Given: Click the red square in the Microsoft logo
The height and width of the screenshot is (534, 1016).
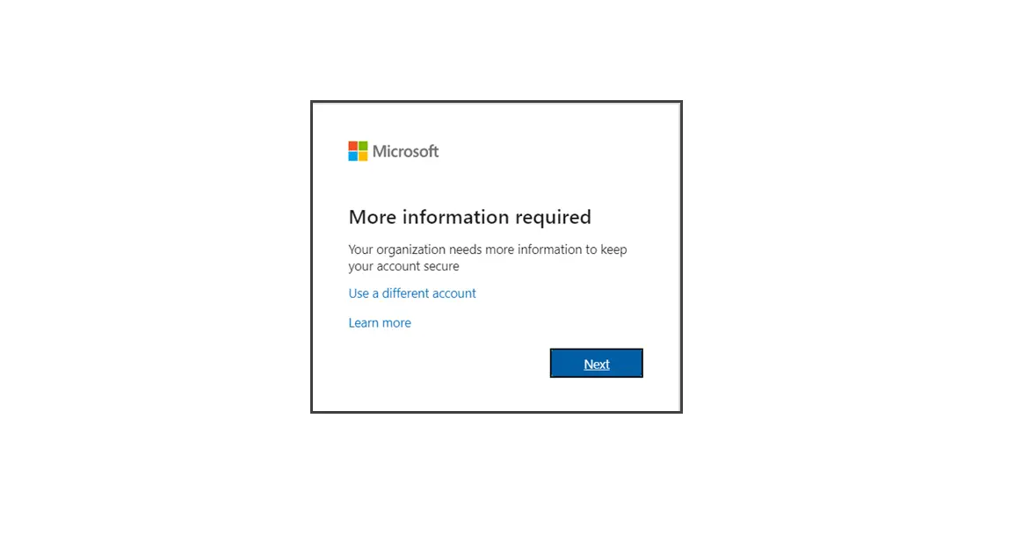Looking at the screenshot, I should (x=352, y=146).
